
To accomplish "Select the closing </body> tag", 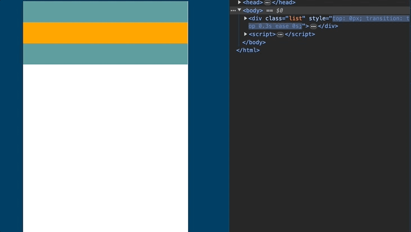I will (254, 42).
